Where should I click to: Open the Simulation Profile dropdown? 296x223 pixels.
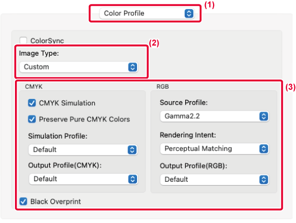(83, 150)
